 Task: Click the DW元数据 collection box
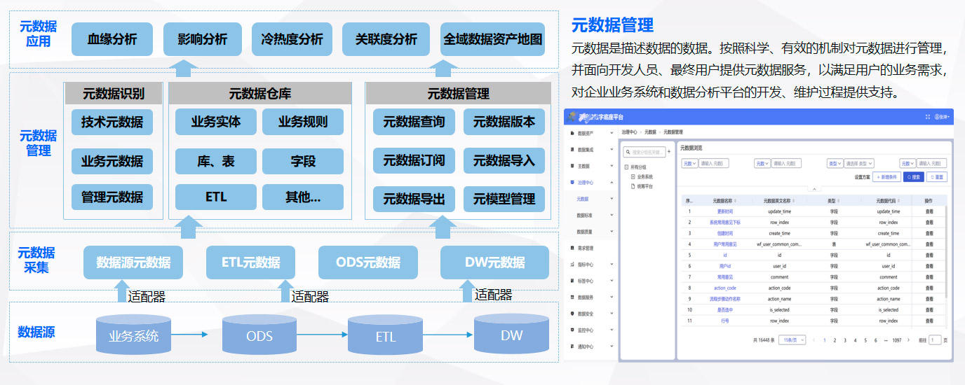(x=494, y=262)
